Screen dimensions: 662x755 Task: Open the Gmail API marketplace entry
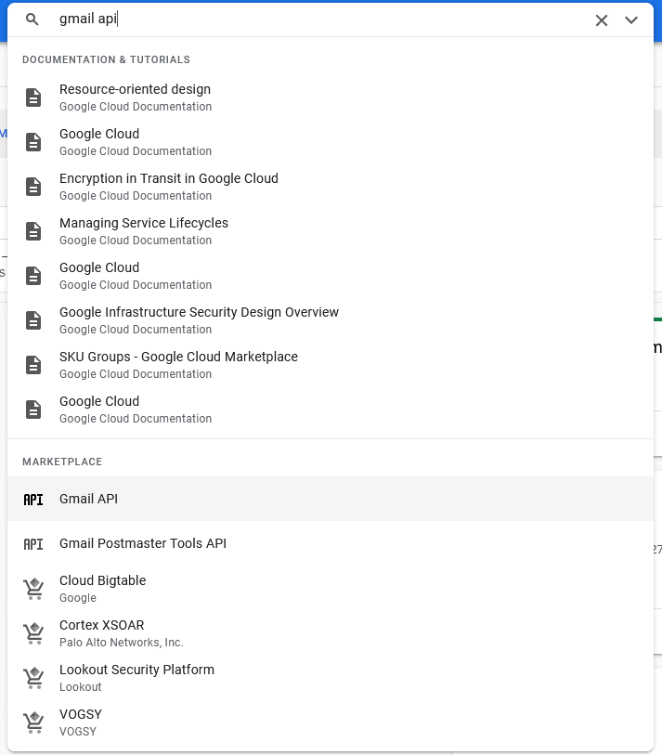88,499
